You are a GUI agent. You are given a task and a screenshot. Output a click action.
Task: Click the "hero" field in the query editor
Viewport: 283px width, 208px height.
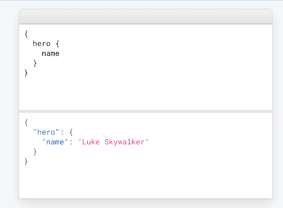point(41,44)
